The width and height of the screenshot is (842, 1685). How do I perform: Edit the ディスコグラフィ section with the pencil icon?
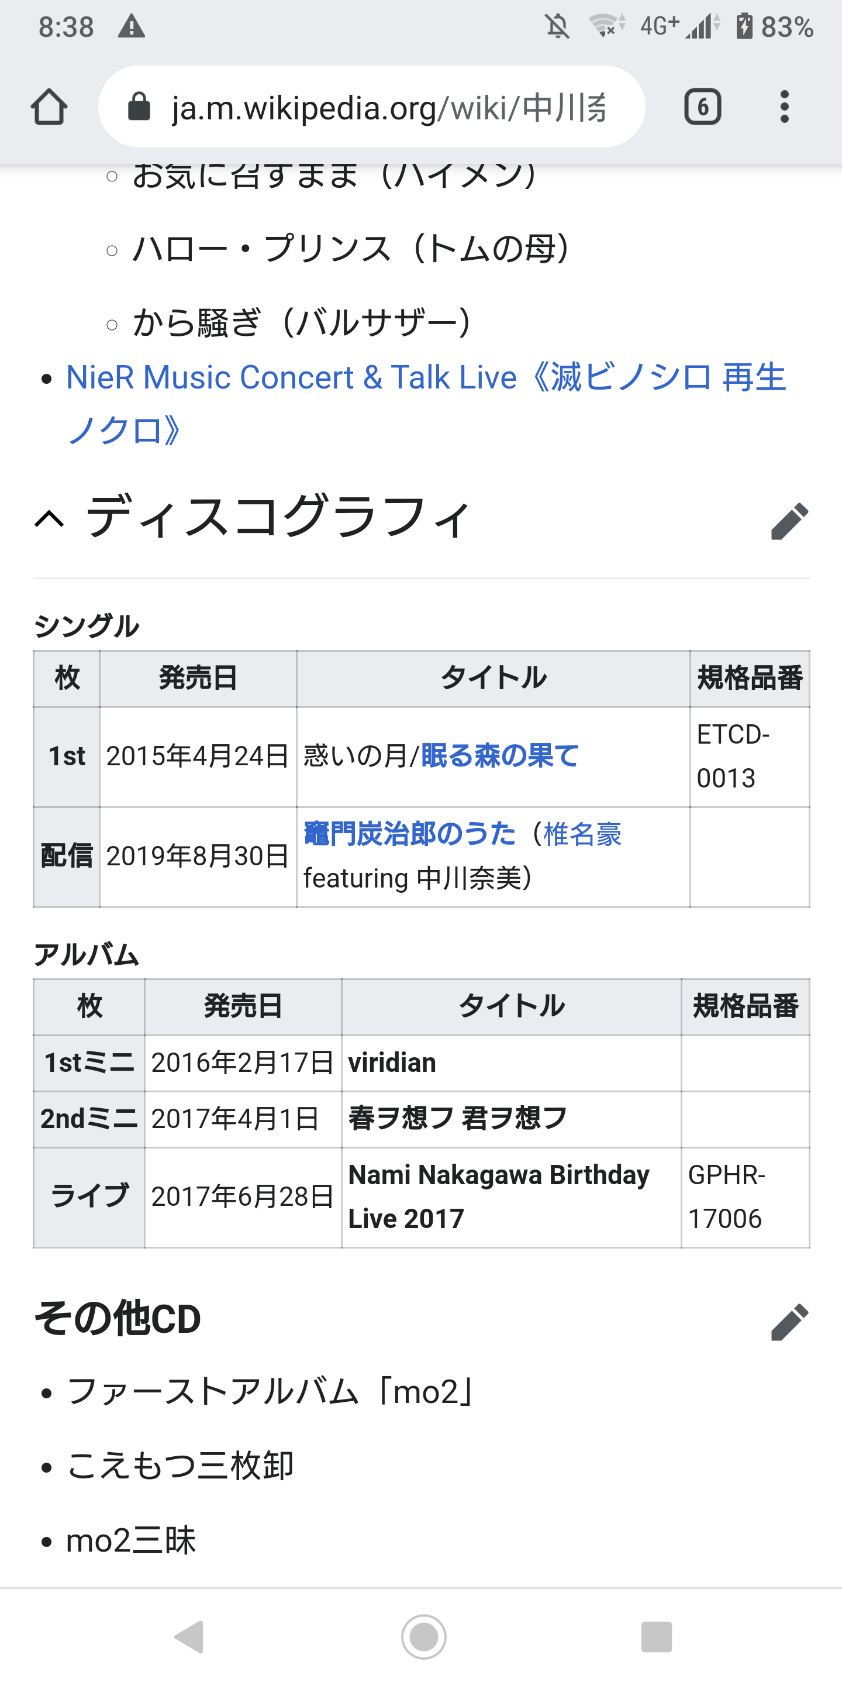pos(790,521)
